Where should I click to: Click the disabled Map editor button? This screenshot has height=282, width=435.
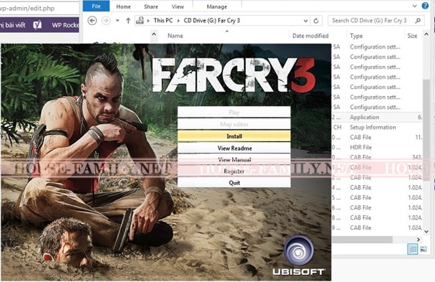pos(234,124)
